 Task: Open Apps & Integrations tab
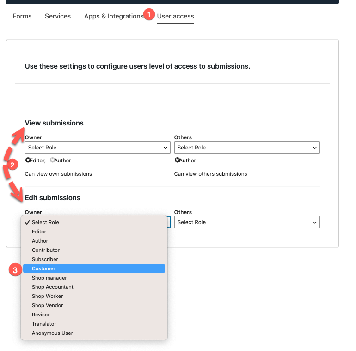click(114, 16)
